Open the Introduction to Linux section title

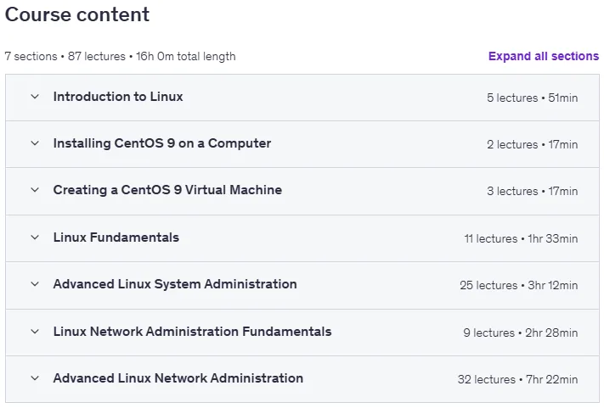(x=118, y=97)
